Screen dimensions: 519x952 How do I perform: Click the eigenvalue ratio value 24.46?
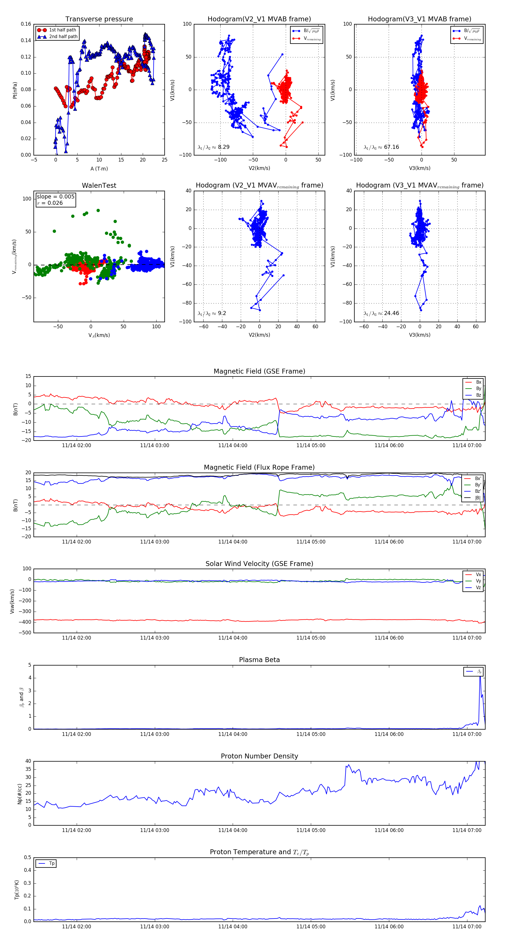click(391, 313)
